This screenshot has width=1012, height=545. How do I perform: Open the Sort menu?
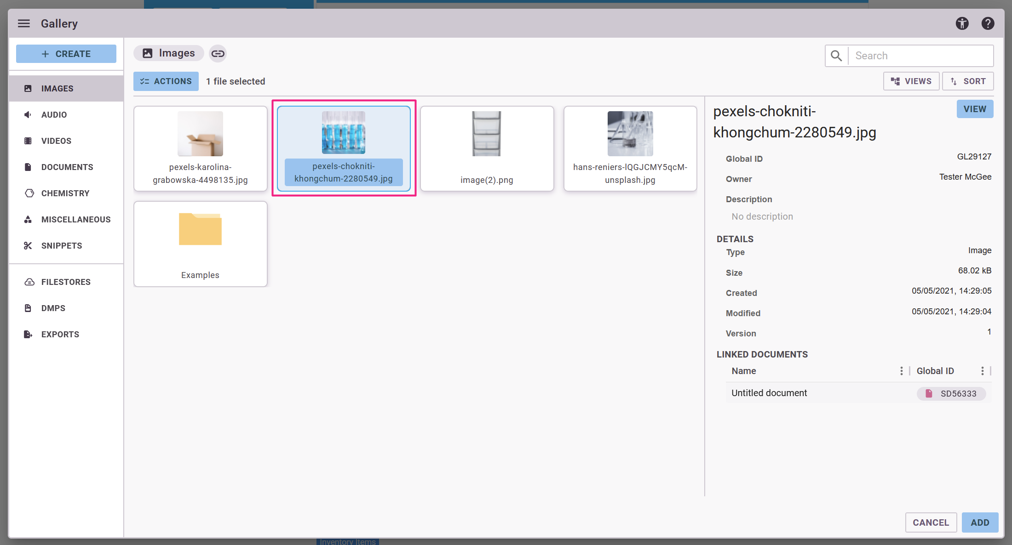click(967, 81)
